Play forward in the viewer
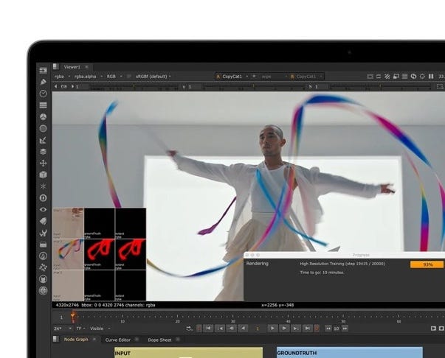Screen dimensions: 445x358 272,329
